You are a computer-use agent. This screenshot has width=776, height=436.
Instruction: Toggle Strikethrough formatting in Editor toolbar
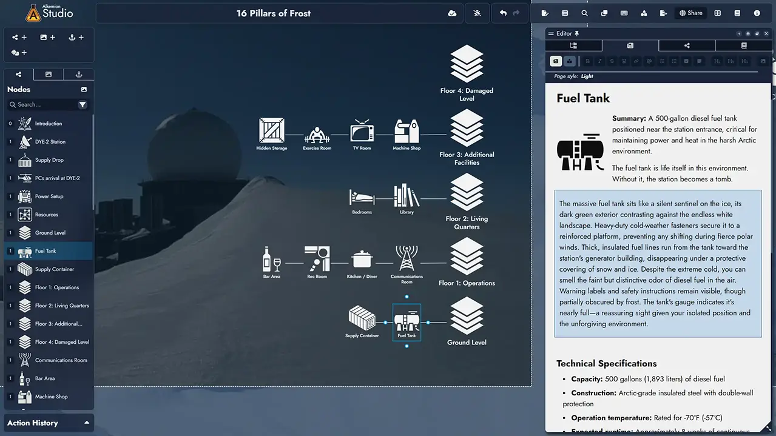point(612,61)
